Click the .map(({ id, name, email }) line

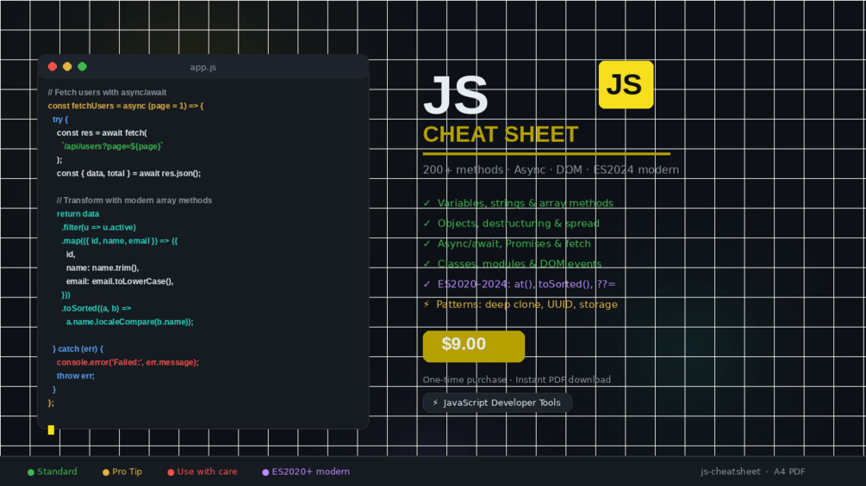coord(119,241)
